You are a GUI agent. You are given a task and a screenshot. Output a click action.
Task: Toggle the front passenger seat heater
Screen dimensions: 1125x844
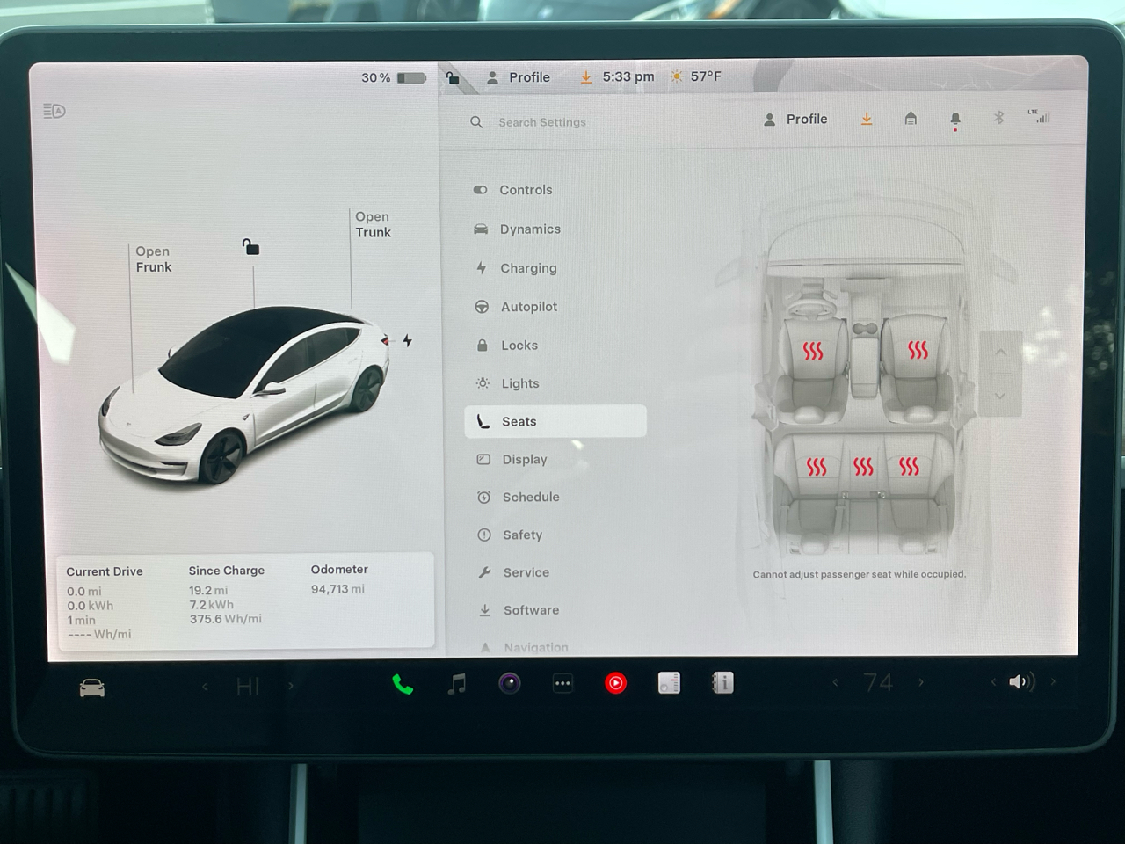918,350
